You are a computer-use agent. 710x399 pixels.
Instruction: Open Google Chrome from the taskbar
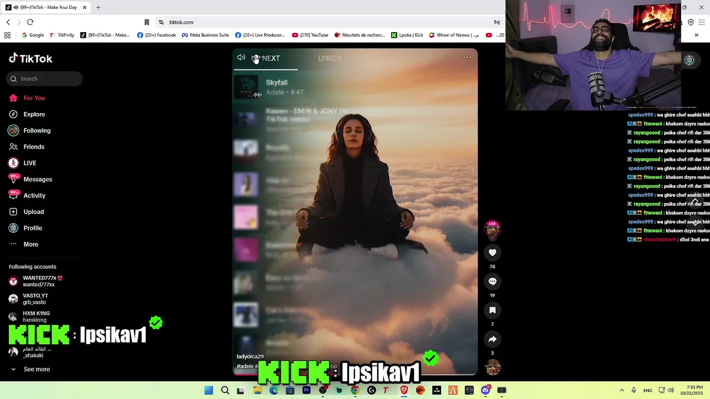click(355, 390)
